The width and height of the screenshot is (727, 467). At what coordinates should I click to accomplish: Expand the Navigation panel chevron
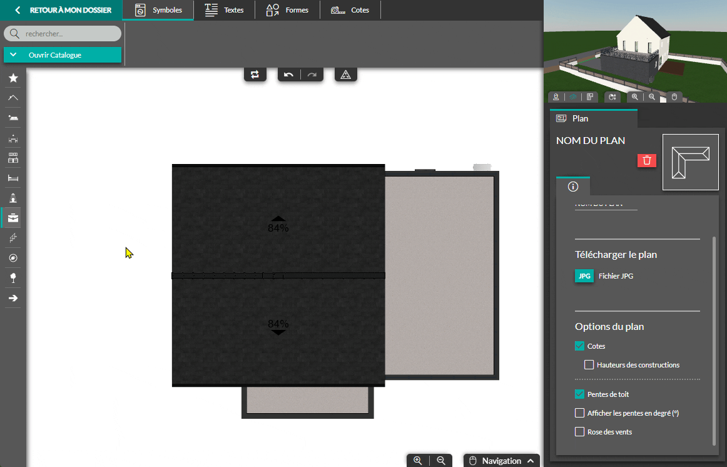pos(531,461)
